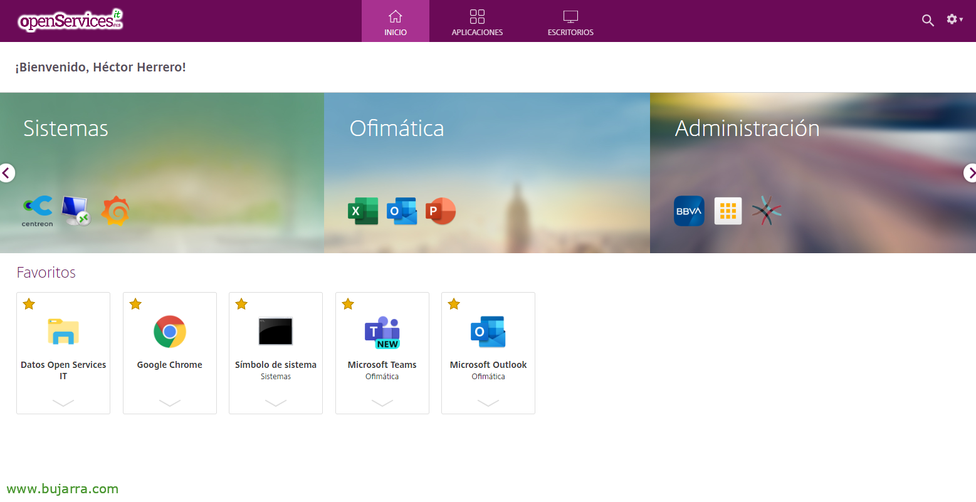Viewport: 976px width, 502px height.
Task: Open the Outlook icon in the Ofimática banner
Action: pos(402,211)
